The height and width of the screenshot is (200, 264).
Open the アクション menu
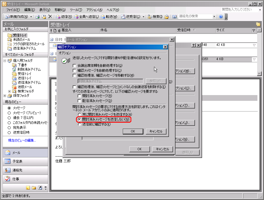point(94,10)
